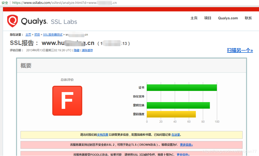The width and height of the screenshot is (259, 156).
Task: Click 更多信息» in the POODLE attack warning
Action: click(x=183, y=155)
